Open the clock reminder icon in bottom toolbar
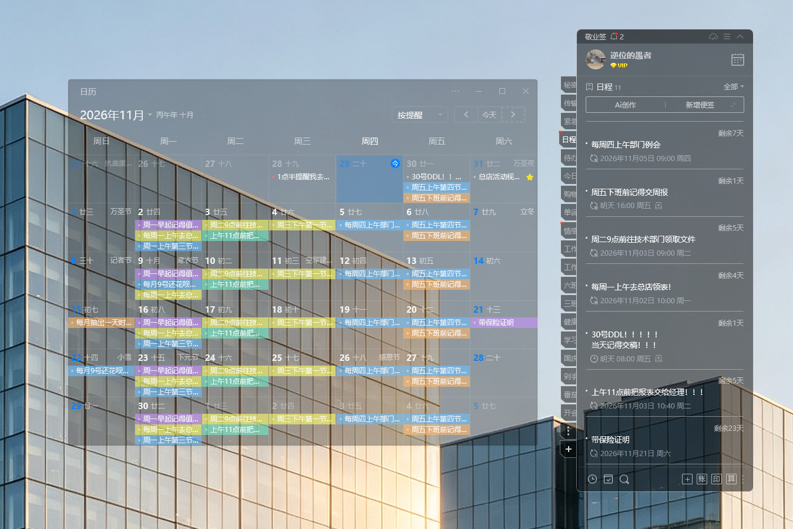793x529 pixels. point(593,479)
